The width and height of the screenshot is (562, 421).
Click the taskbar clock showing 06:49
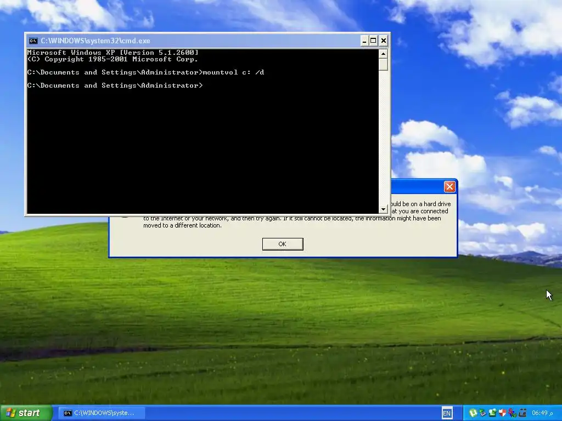click(x=542, y=413)
